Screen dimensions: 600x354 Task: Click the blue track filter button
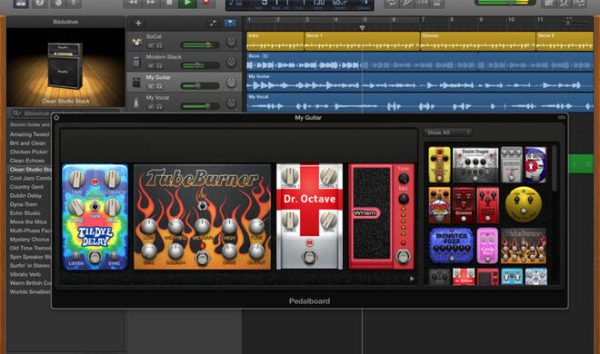[230, 24]
